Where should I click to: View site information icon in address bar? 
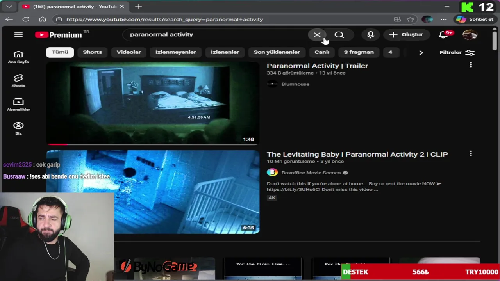(x=59, y=19)
